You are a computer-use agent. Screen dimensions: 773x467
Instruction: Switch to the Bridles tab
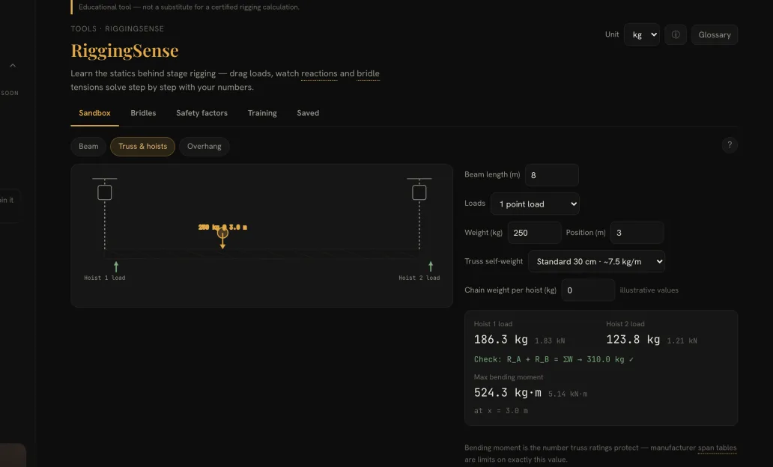[144, 113]
